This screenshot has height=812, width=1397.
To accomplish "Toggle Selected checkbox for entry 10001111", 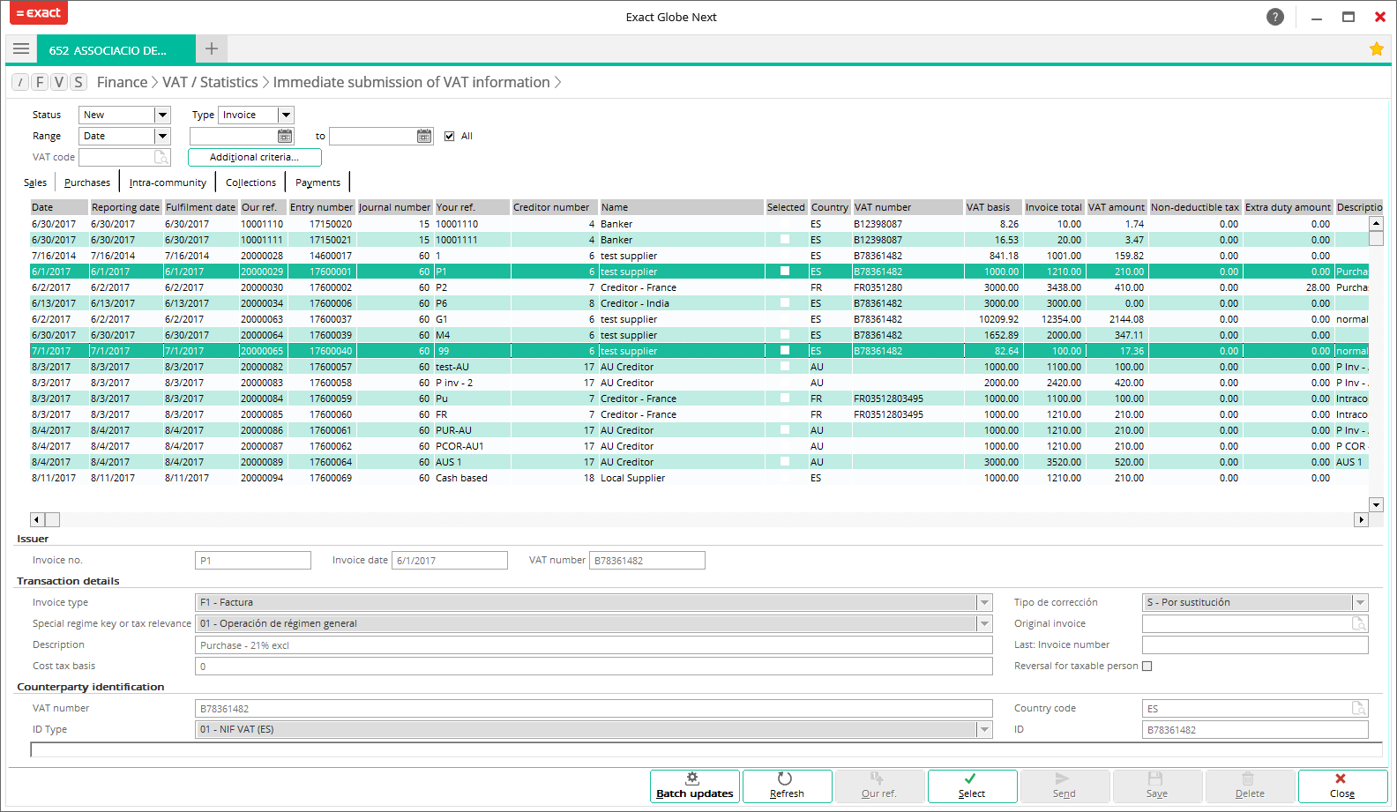I will [785, 240].
